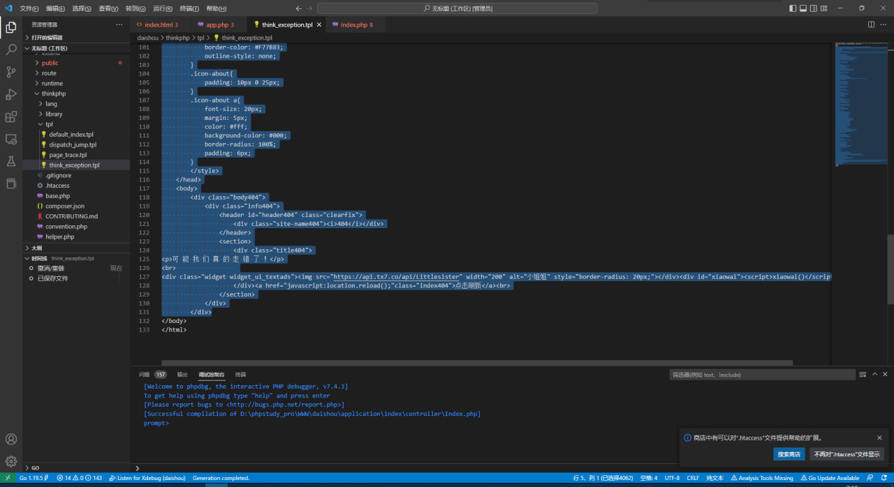
Task: Open the Testing flask icon view
Action: pos(11,161)
